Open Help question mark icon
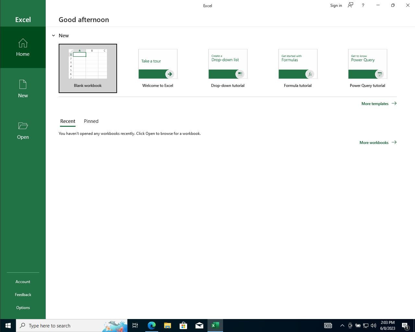The width and height of the screenshot is (415, 332). pyautogui.click(x=363, y=5)
